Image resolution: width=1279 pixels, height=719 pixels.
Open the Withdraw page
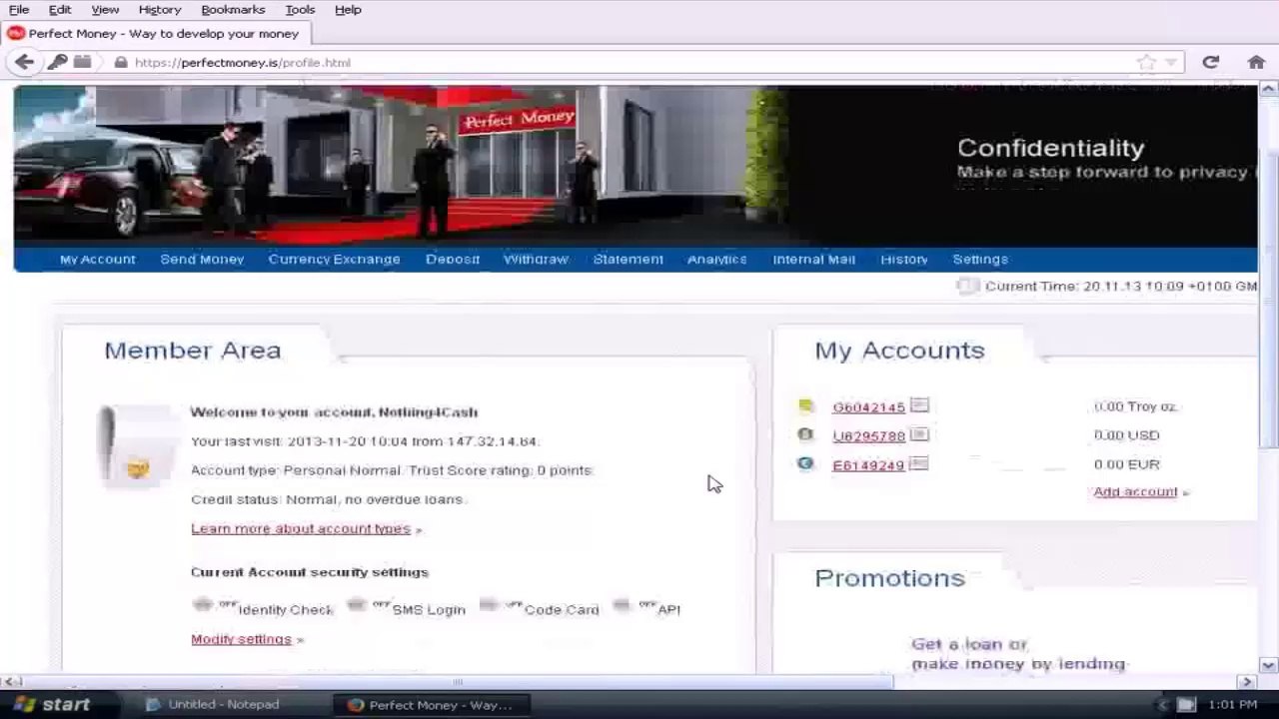[536, 260]
